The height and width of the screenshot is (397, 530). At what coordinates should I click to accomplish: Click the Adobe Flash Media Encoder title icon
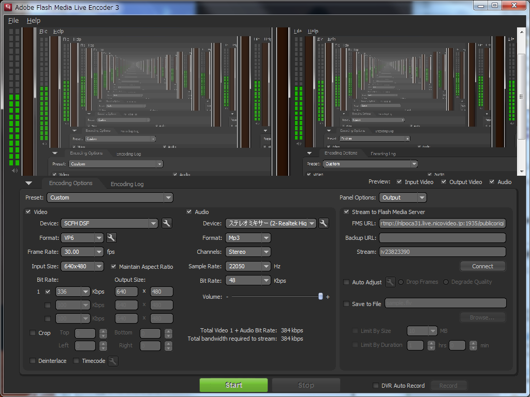click(x=8, y=7)
